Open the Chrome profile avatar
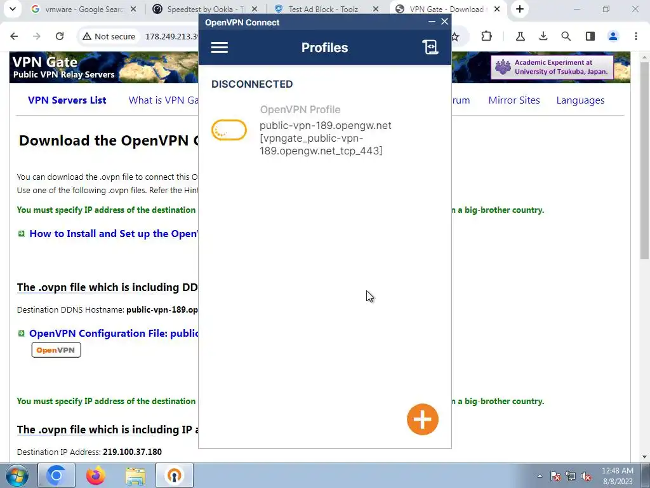This screenshot has width=650, height=488. [613, 36]
